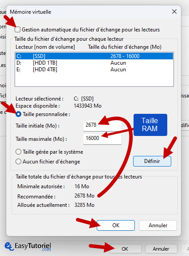
Task: Click the EasyTutoriel logo icon
Action: tap(9, 247)
